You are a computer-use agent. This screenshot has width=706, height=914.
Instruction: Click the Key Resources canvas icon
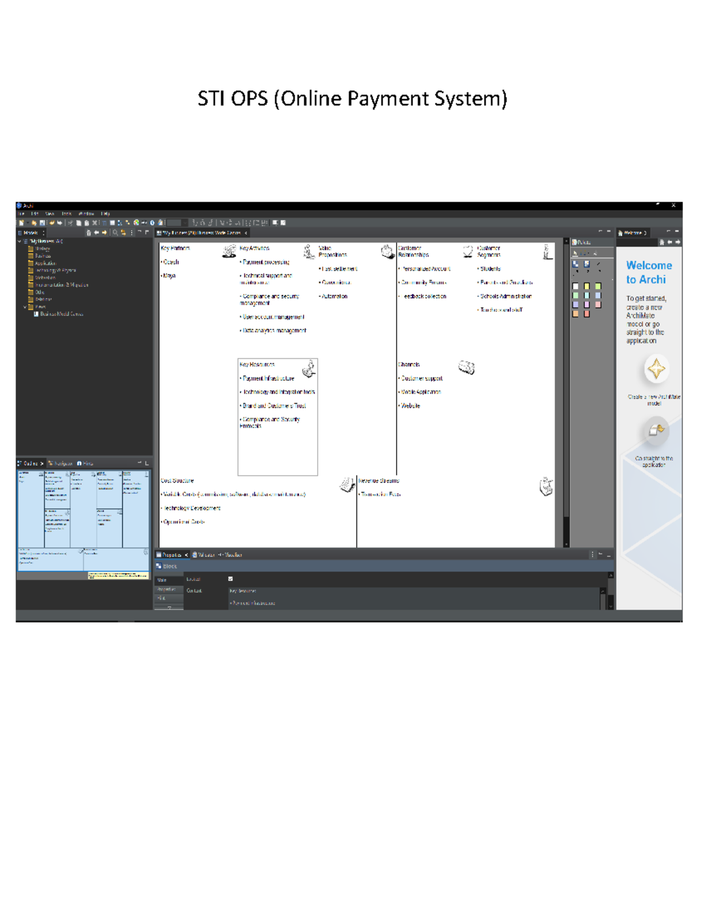309,369
